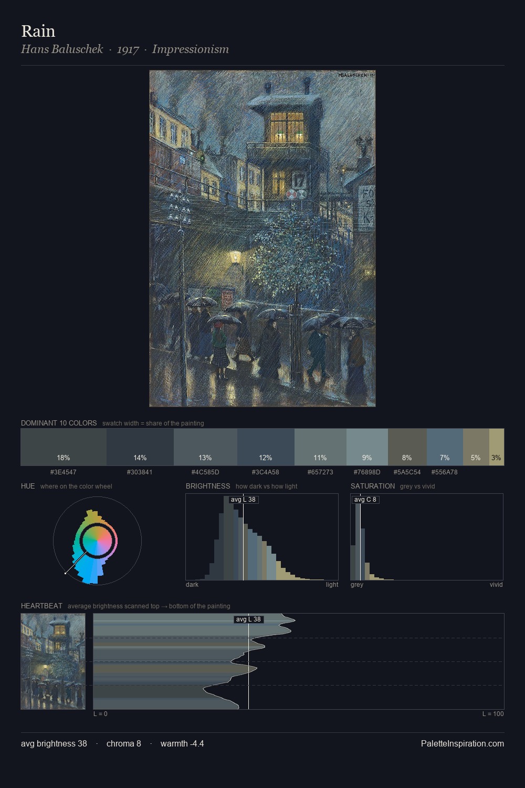
Task: Click the 'vivid' axis label
Action: tap(496, 585)
